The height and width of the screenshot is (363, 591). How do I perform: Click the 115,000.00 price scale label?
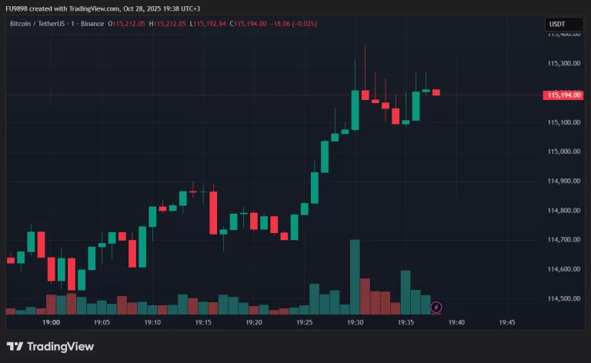click(x=563, y=152)
